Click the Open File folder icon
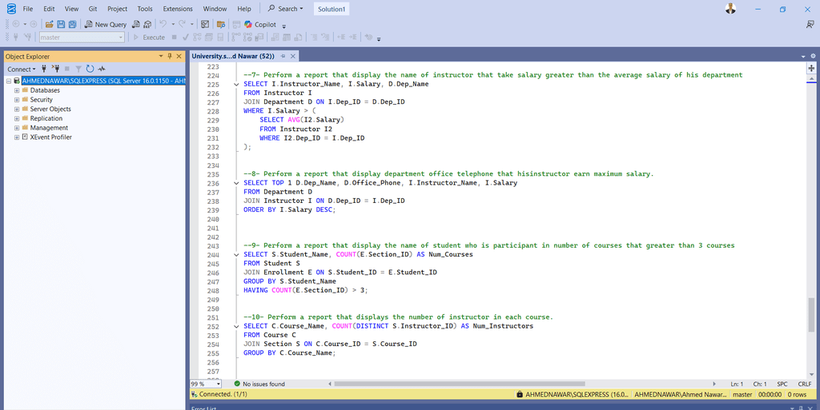820x410 pixels. click(49, 25)
